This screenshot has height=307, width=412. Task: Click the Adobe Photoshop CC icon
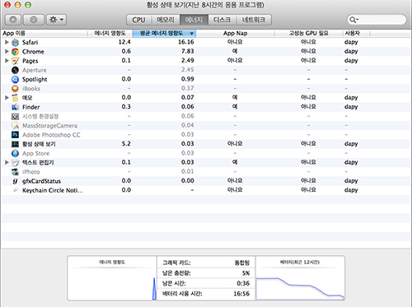pos(16,135)
